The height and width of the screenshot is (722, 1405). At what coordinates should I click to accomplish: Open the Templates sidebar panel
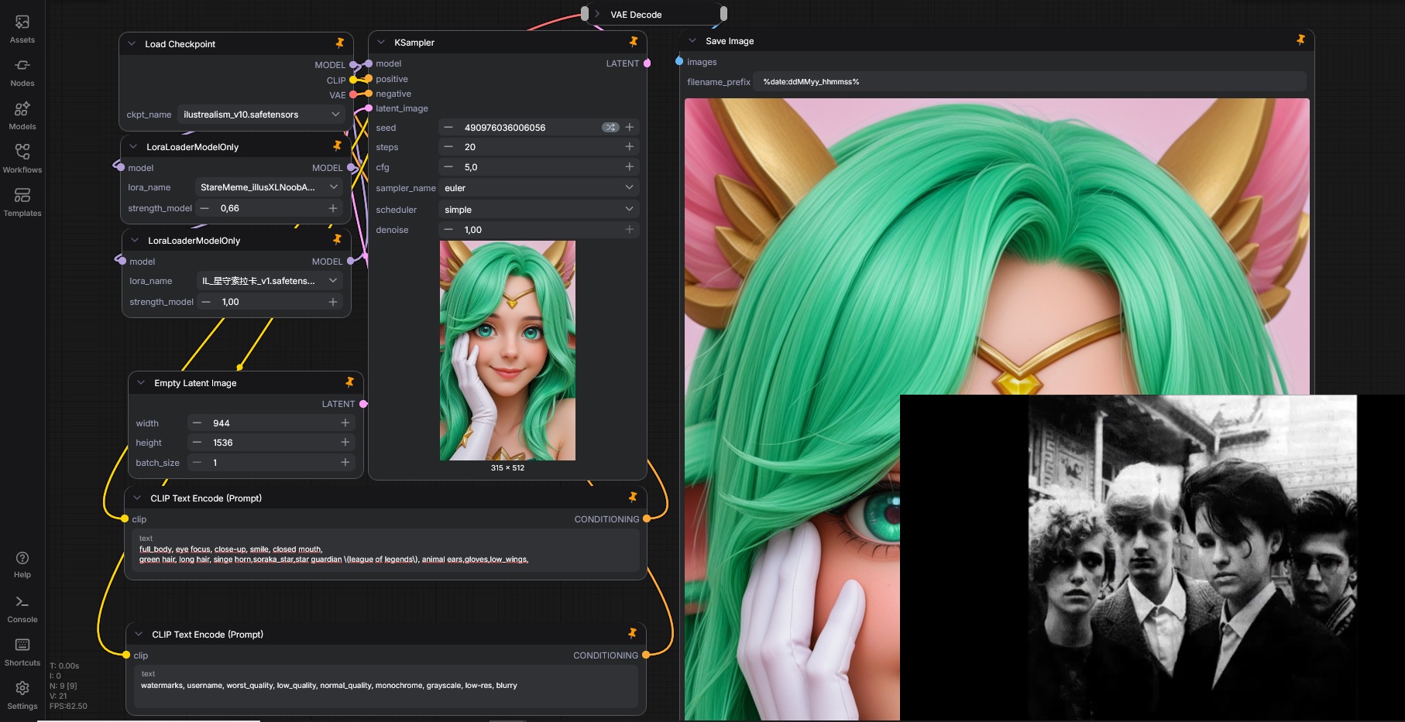coord(22,202)
